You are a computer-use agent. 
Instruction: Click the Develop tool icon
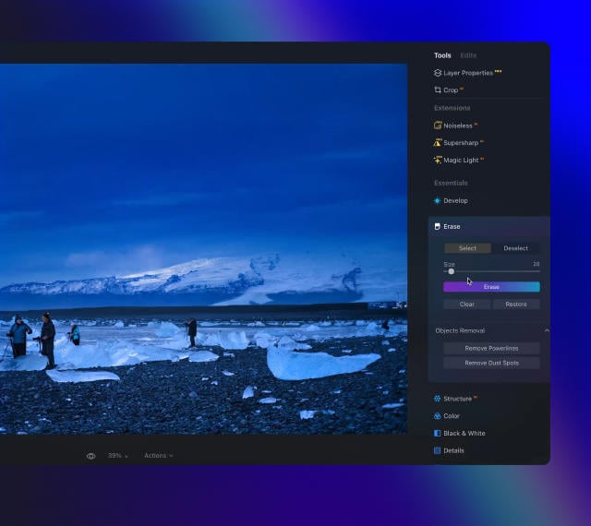[x=437, y=201]
